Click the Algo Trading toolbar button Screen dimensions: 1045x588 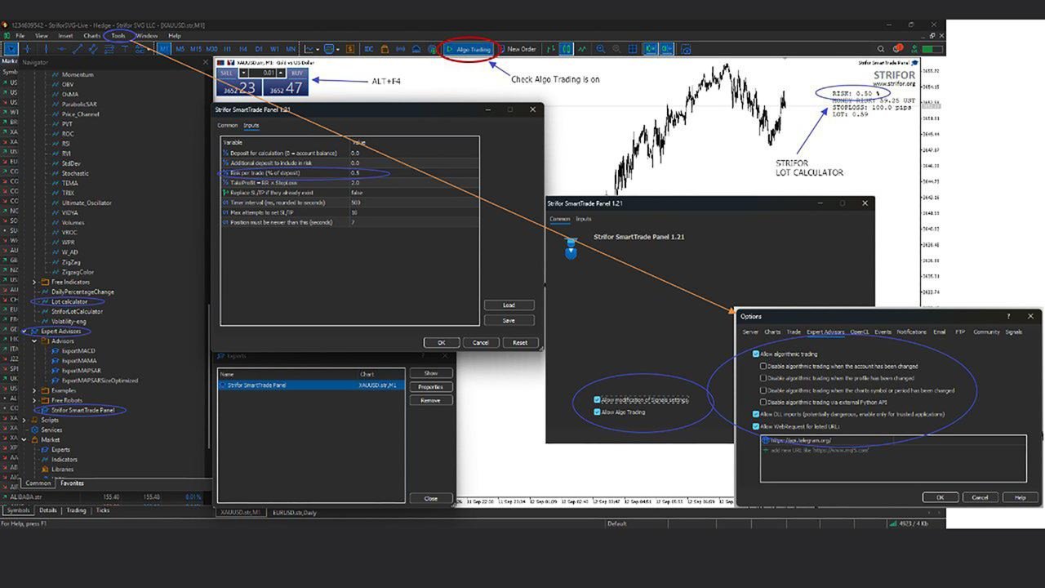[x=469, y=49]
